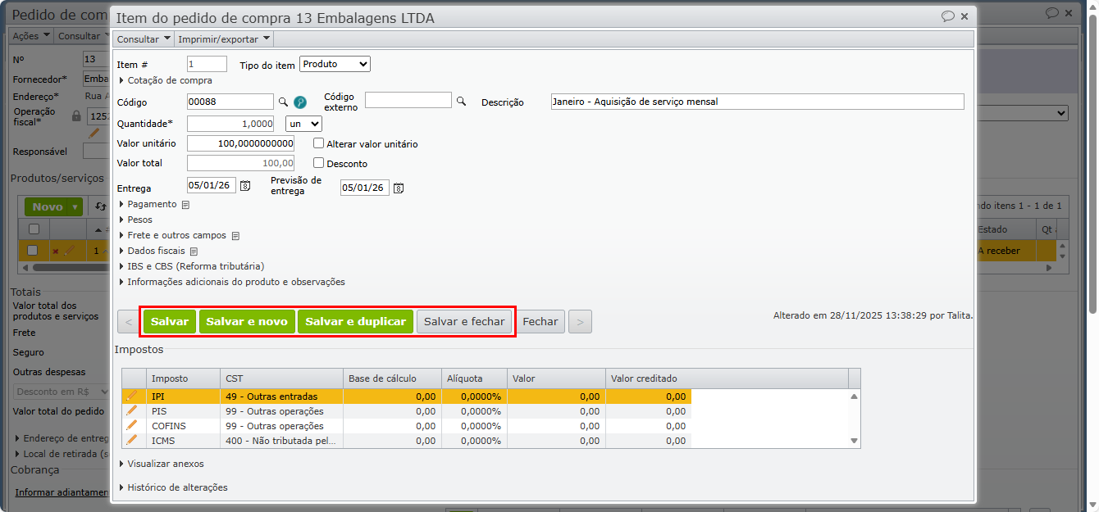Expand IBS e CBS (Reforma tributária) section

click(192, 266)
